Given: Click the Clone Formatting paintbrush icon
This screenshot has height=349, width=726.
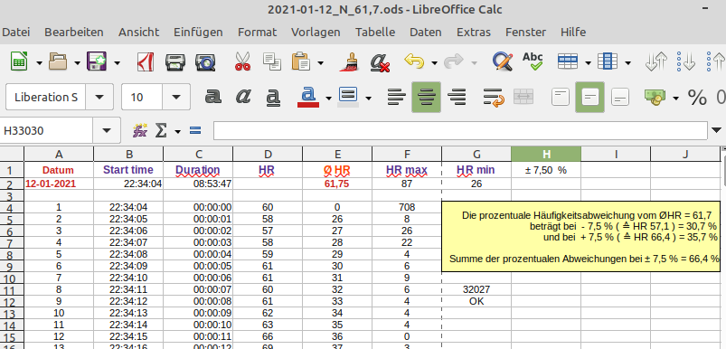Looking at the screenshot, I should 350,61.
